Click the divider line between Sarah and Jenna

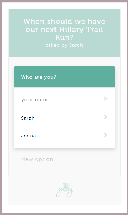pos(65,127)
